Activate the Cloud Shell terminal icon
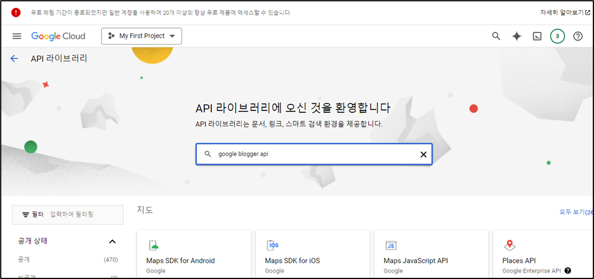This screenshot has height=279, width=594. (x=537, y=37)
